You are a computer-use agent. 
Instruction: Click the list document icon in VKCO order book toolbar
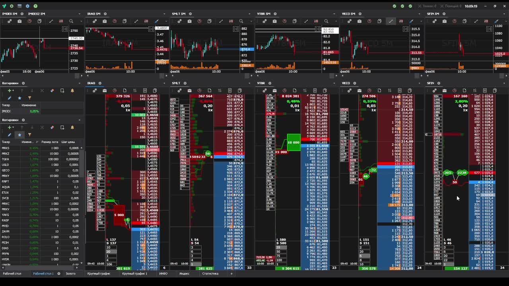click(x=400, y=91)
